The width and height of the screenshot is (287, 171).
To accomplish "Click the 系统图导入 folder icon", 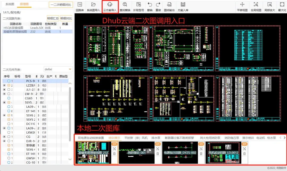I will (93, 4).
